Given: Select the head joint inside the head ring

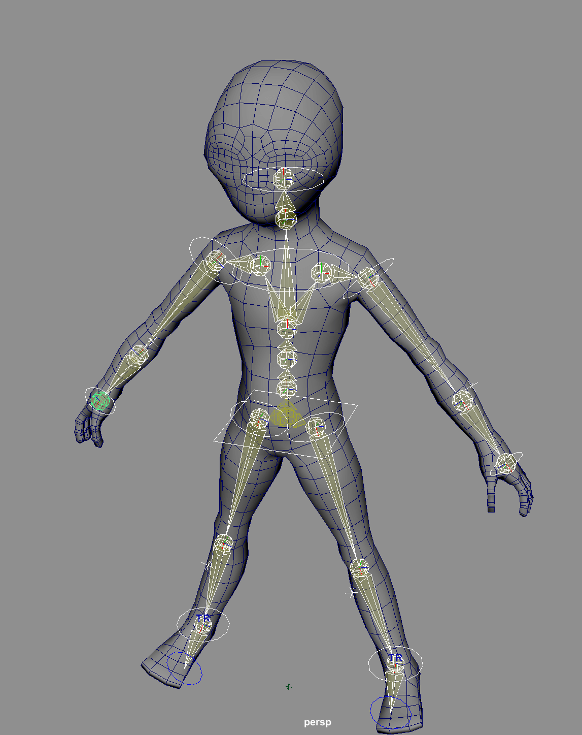Looking at the screenshot, I should tap(284, 178).
